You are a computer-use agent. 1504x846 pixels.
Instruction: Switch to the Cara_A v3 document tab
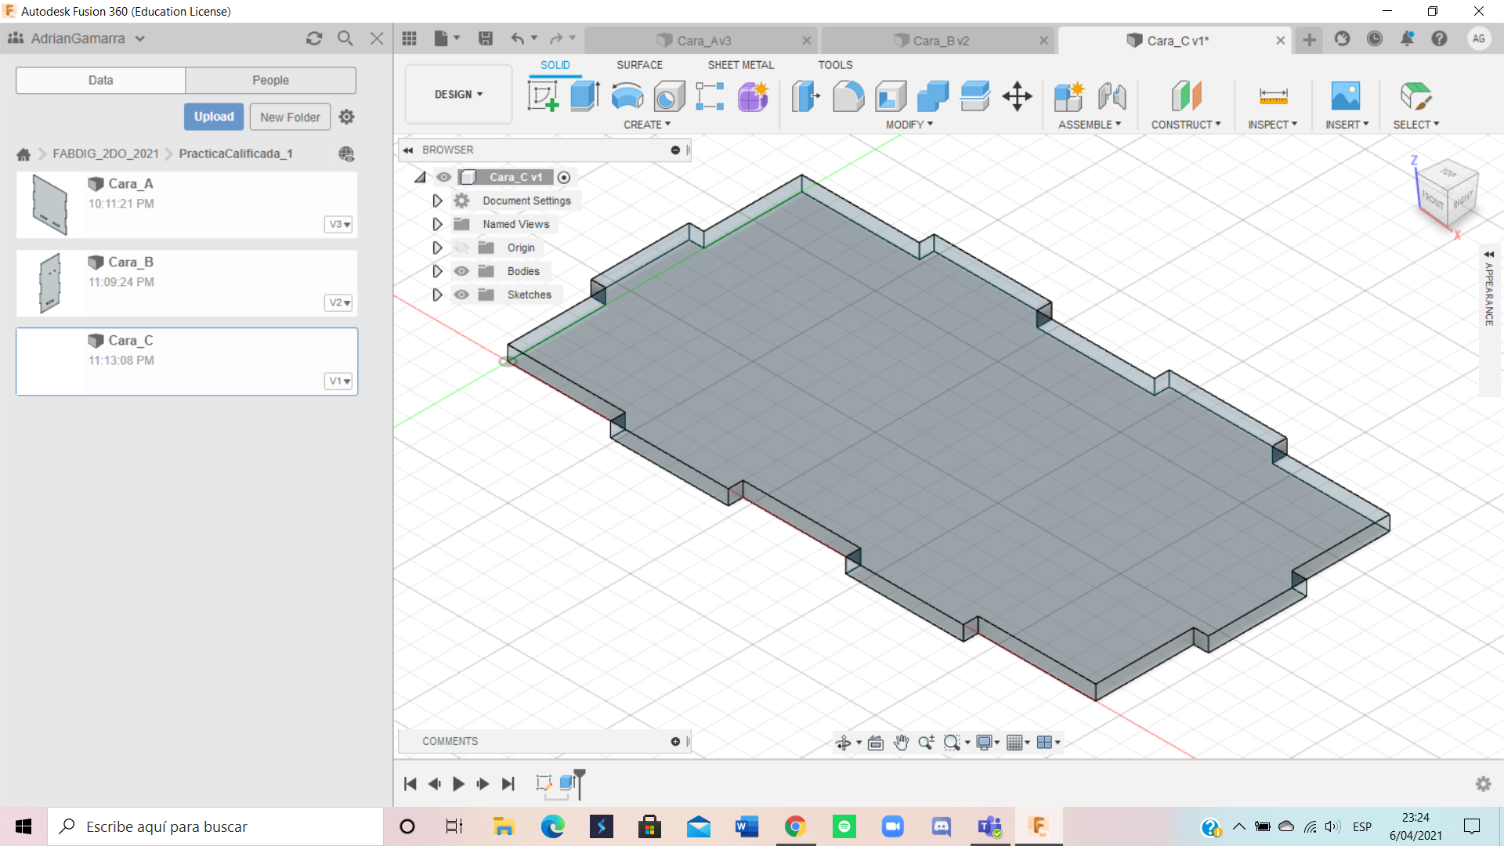(x=701, y=40)
